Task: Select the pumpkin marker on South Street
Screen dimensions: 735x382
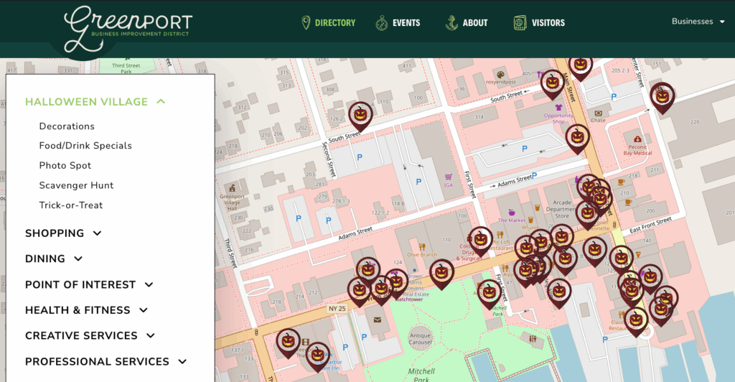Action: coord(360,114)
